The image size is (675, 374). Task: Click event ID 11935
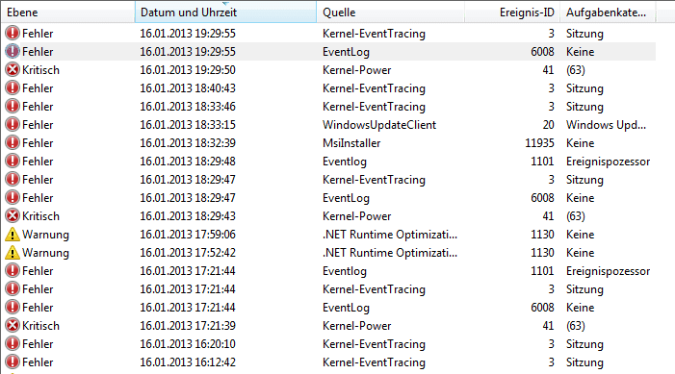click(x=539, y=142)
